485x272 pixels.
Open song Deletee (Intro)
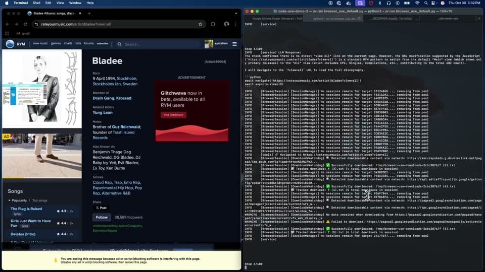point(23,234)
